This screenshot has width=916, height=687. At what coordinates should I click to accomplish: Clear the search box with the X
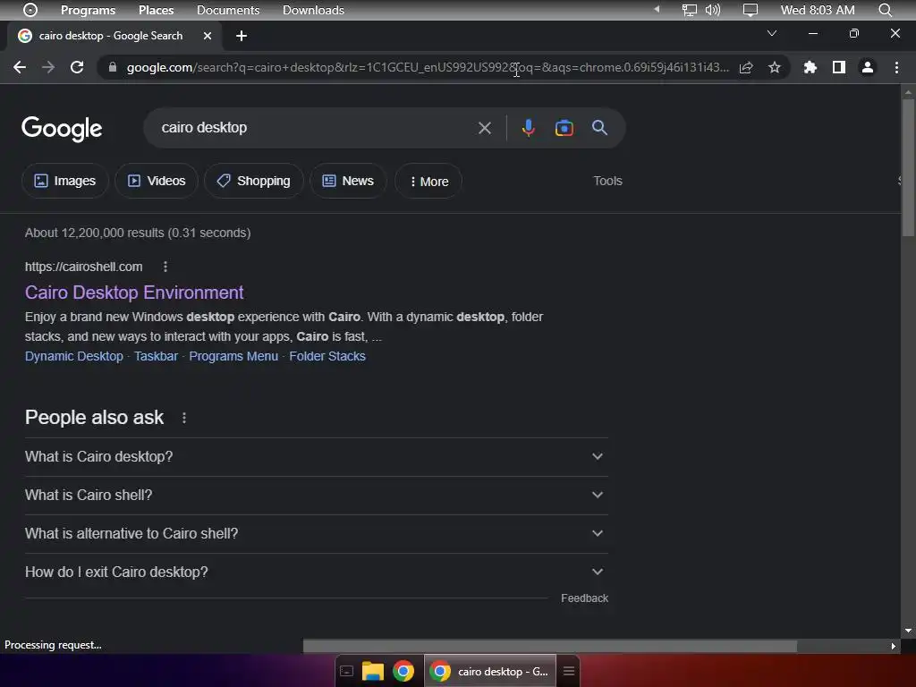[x=484, y=128]
